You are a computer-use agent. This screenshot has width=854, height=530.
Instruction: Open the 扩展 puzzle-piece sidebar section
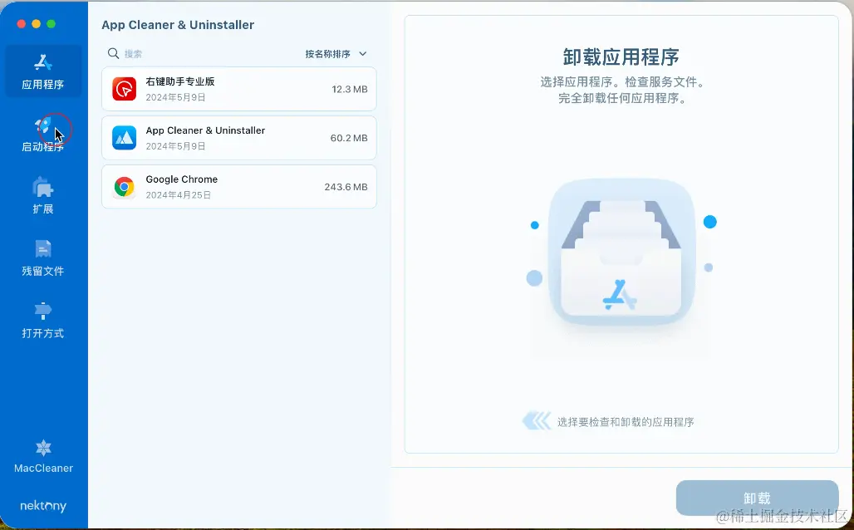tap(43, 196)
